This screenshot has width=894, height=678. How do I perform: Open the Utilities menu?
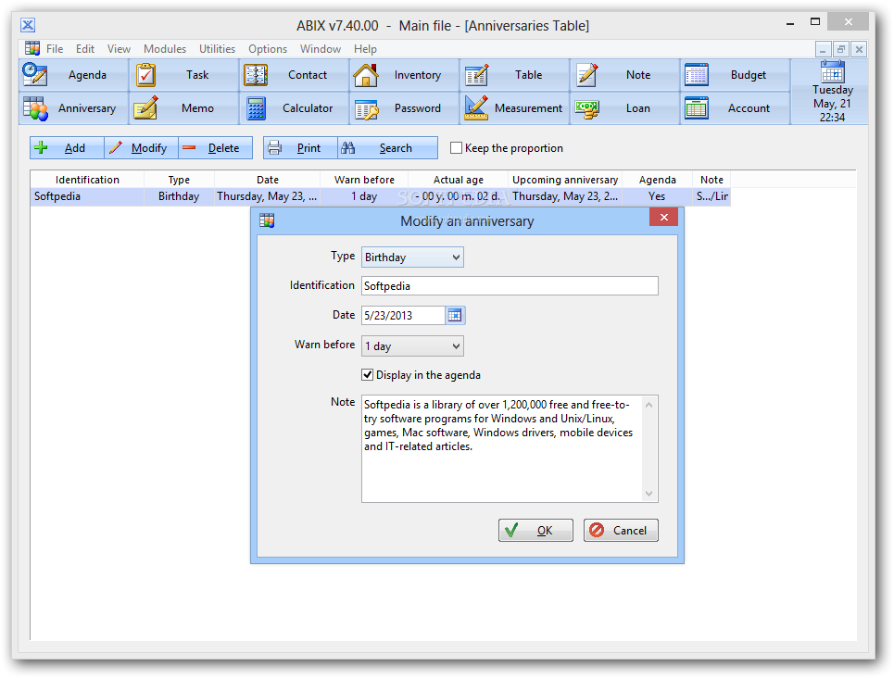217,49
